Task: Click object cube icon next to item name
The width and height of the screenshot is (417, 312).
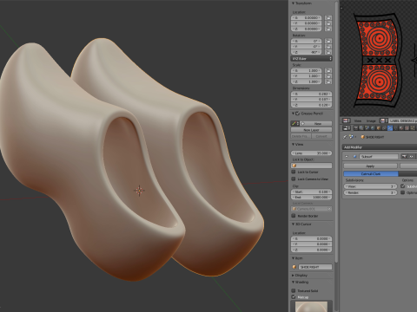Action: click(x=295, y=267)
